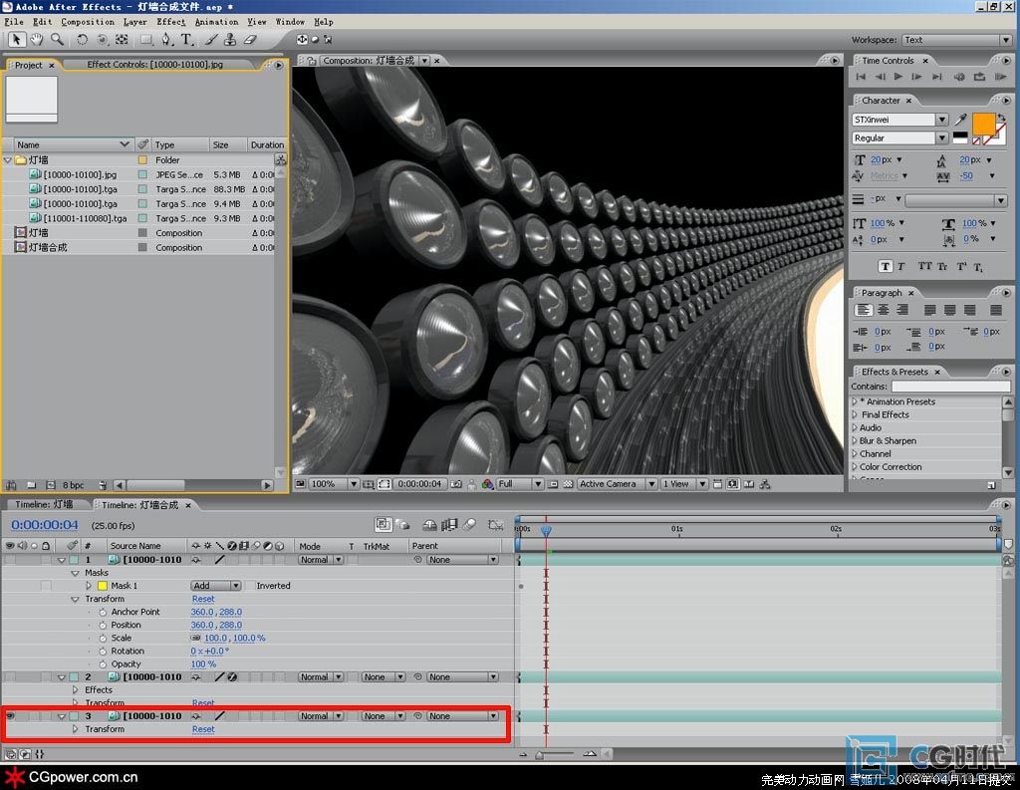Enable the timeline Motion Blur switch
Screen dimensions: 1020x790
470,524
